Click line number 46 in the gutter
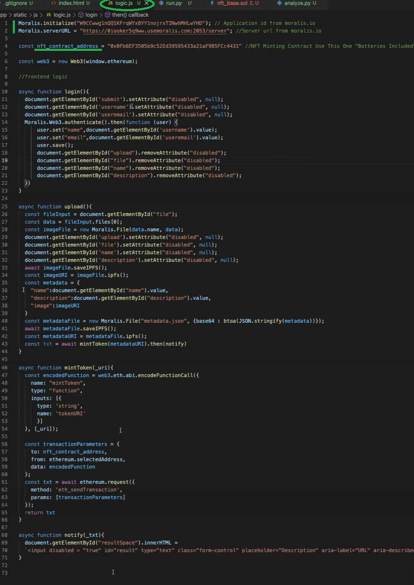Viewport: 414px width, 585px height. click(5, 368)
